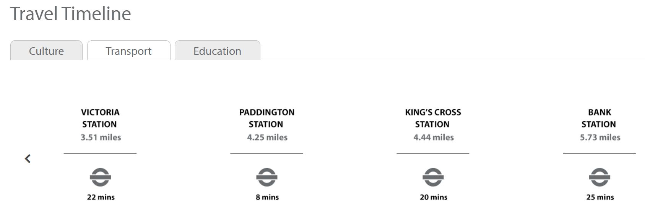Click the 20 mins travel time
This screenshot has height=211, width=645.
point(434,197)
